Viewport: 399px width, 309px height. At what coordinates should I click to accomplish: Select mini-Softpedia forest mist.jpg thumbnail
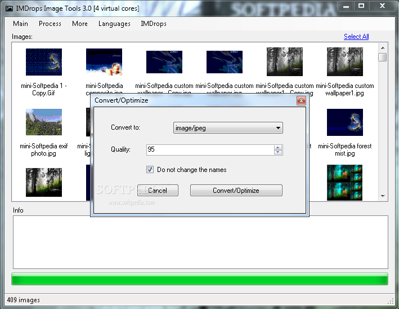tap(345, 122)
